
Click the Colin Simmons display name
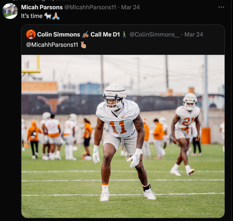59,34
